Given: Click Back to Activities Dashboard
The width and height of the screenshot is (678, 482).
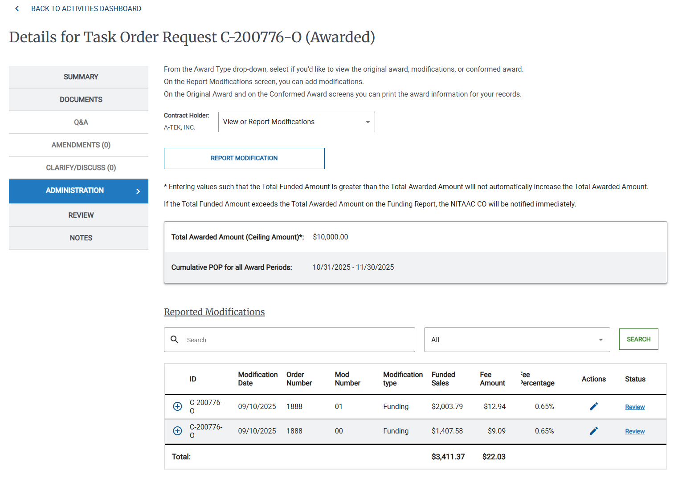Looking at the screenshot, I should click(x=86, y=8).
